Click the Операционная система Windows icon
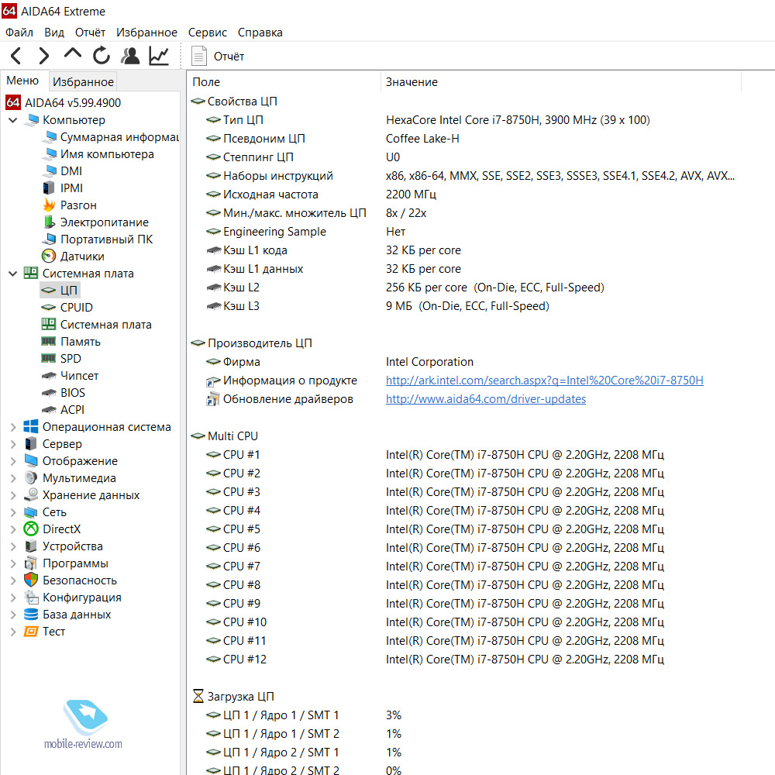The image size is (775, 775). click(x=31, y=427)
